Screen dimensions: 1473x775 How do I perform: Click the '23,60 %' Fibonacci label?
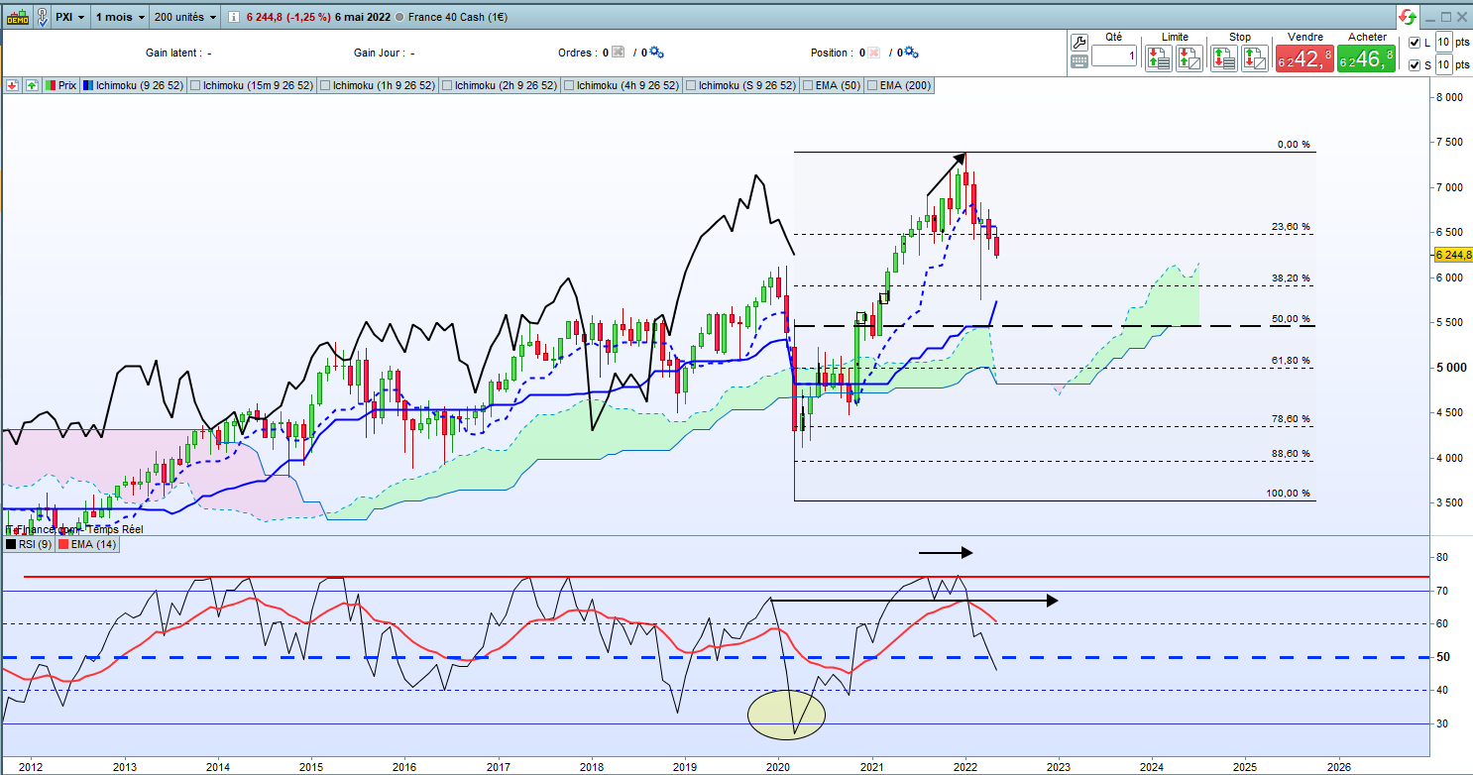(1291, 227)
